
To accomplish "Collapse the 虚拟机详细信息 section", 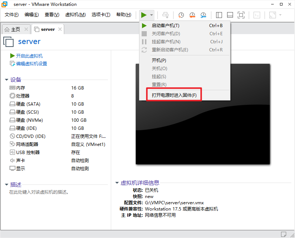I will [117, 183].
